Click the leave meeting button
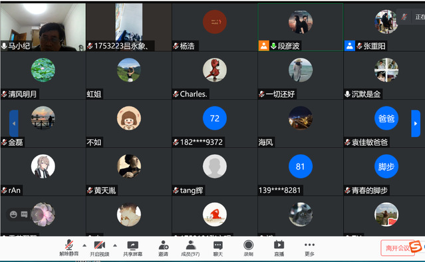The height and width of the screenshot is (262, 425). [x=397, y=248]
